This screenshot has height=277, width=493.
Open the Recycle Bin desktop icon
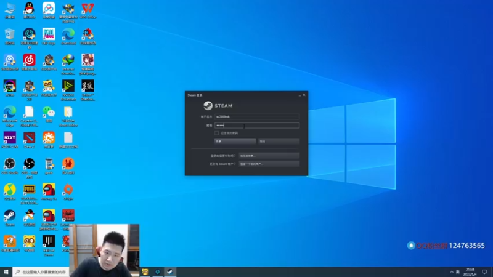point(10,36)
